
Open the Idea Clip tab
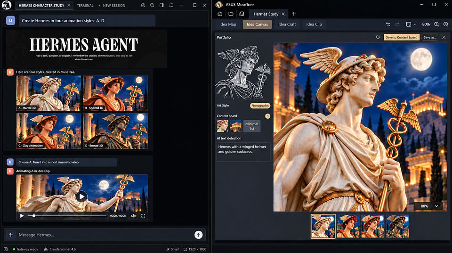[x=314, y=24]
